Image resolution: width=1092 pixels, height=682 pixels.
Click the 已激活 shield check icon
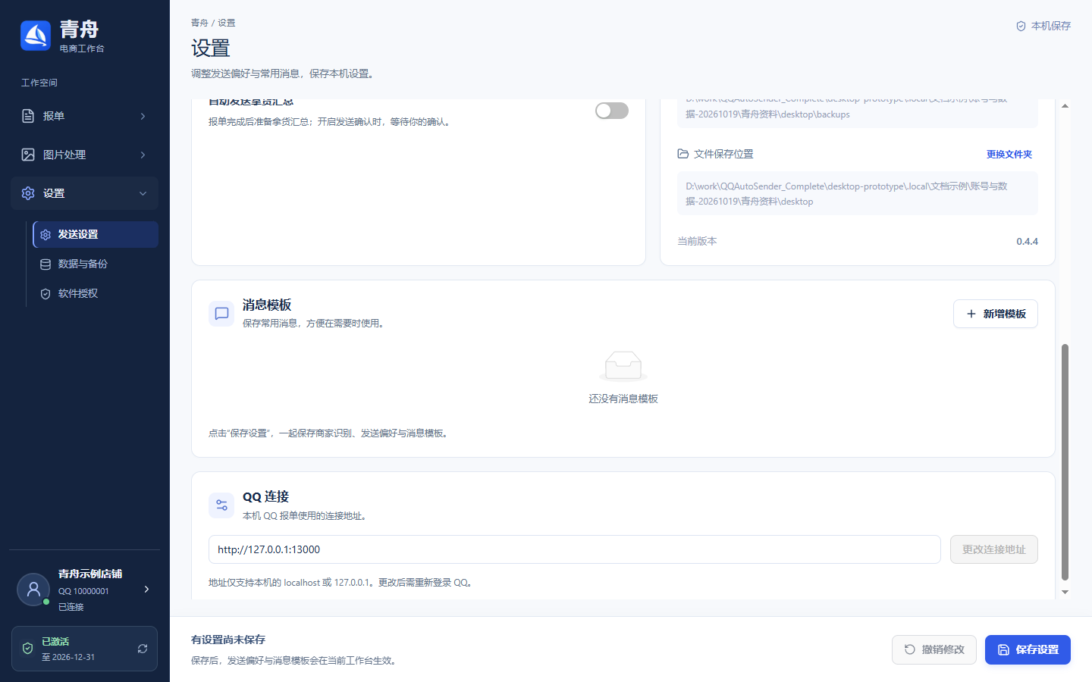27,649
